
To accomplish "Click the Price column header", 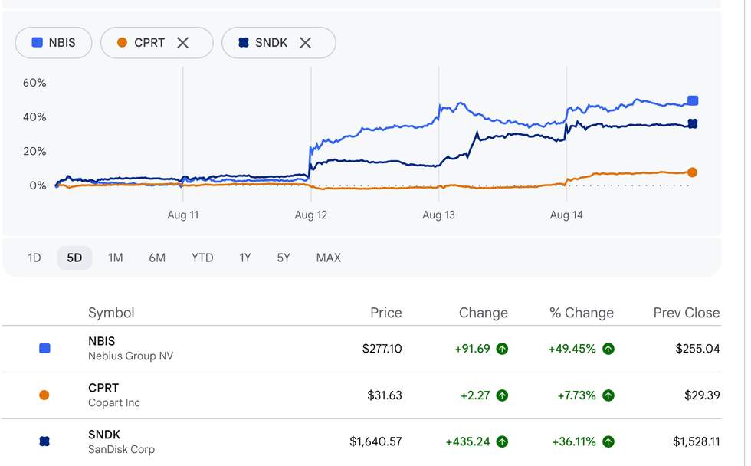I will [385, 313].
